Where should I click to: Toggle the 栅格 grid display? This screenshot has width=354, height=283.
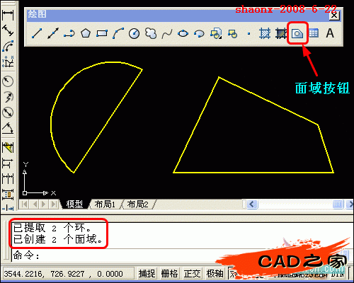click(x=169, y=274)
